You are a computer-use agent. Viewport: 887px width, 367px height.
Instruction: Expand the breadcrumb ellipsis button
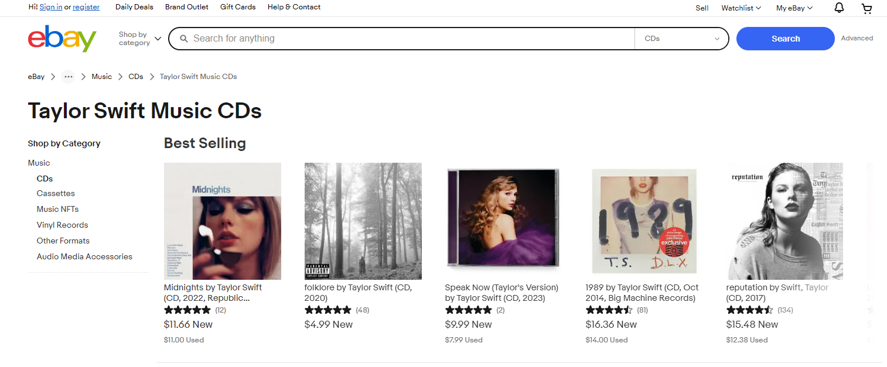[x=69, y=77]
